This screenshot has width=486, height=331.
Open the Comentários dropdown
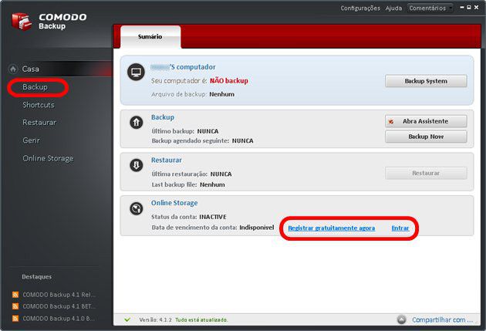coord(430,8)
